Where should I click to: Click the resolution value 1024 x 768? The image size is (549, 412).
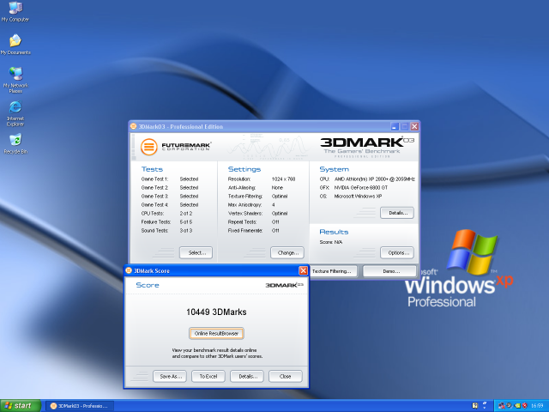[x=283, y=179]
